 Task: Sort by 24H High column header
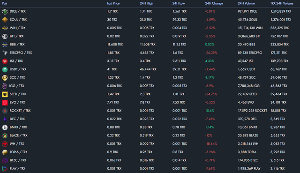pos(146,3)
